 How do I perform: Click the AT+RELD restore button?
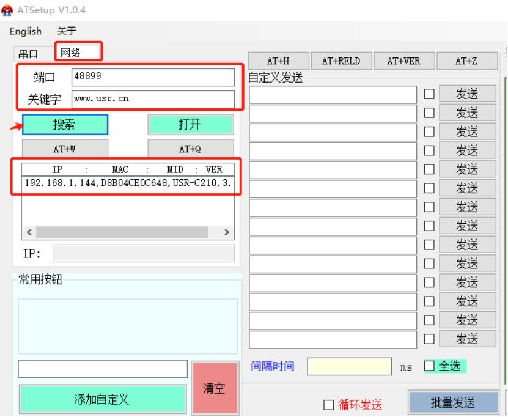[341, 61]
